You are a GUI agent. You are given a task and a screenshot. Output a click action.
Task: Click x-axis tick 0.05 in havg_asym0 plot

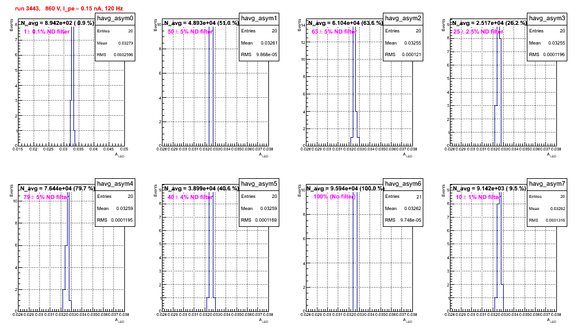(124, 149)
